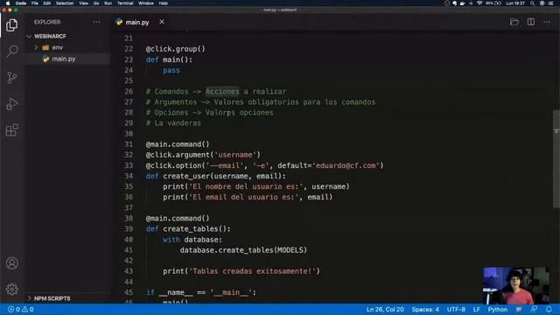560x315 pixels.
Task: Open the Explorer view in activity bar
Action: coord(11,25)
